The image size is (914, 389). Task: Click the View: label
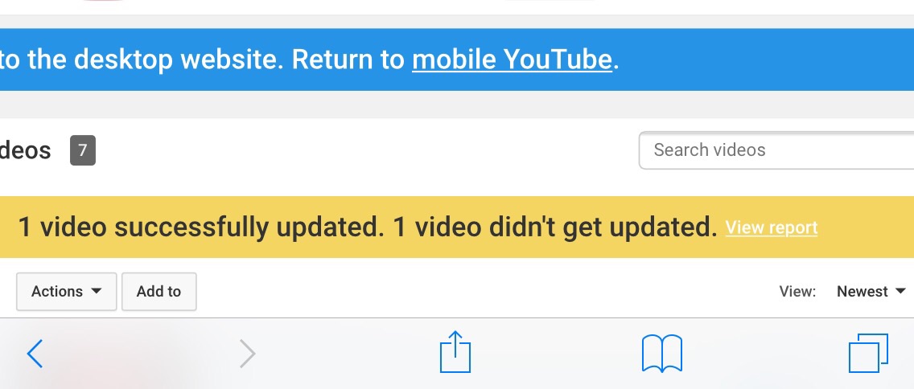pyautogui.click(x=797, y=292)
